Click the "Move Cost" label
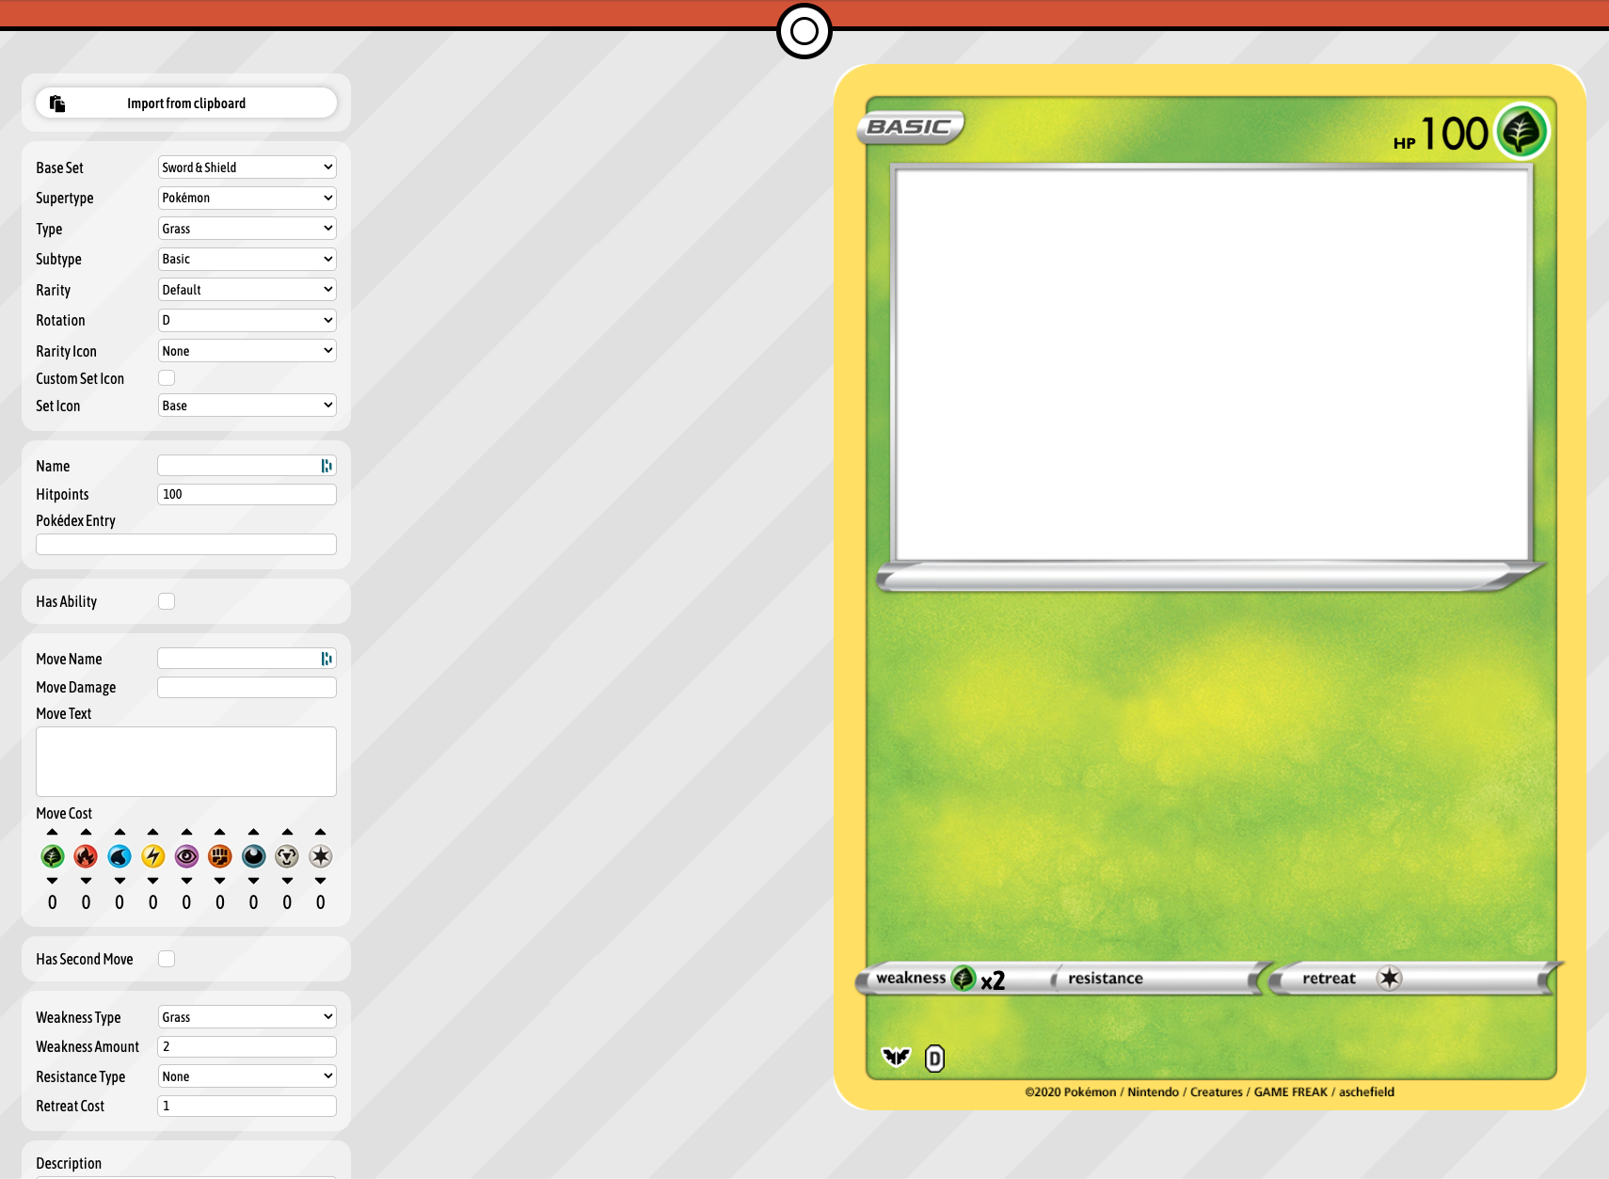 coord(64,813)
